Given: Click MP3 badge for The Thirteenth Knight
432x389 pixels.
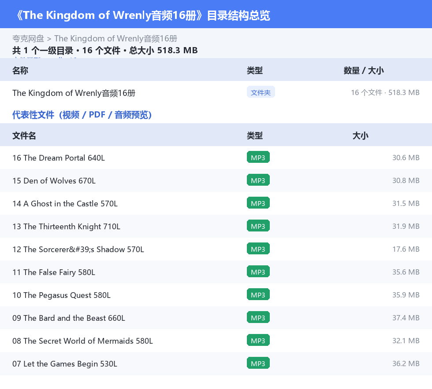Looking at the screenshot, I should (x=258, y=226).
